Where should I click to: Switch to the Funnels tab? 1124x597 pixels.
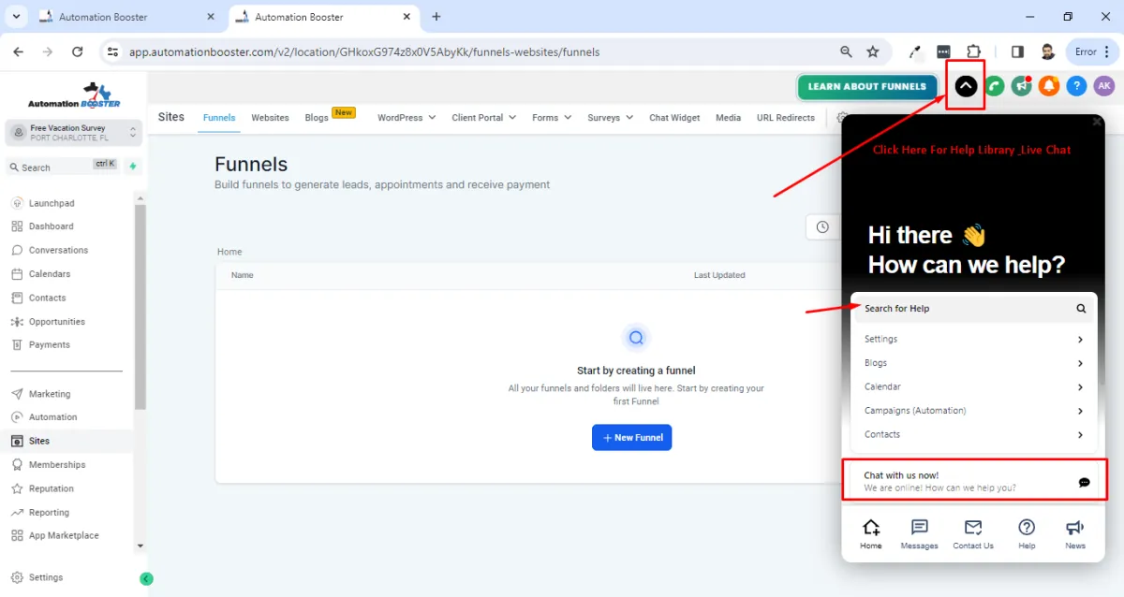219,118
